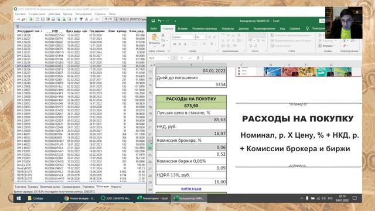Open Quick Access Toolbar customize arrow
Screen dimensions: 375x211
(175, 21)
